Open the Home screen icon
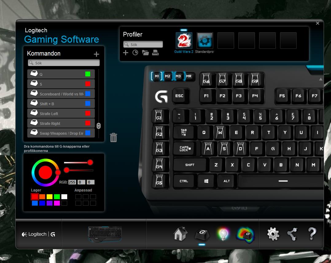Viewport: 331px width, 263px height. (180, 234)
